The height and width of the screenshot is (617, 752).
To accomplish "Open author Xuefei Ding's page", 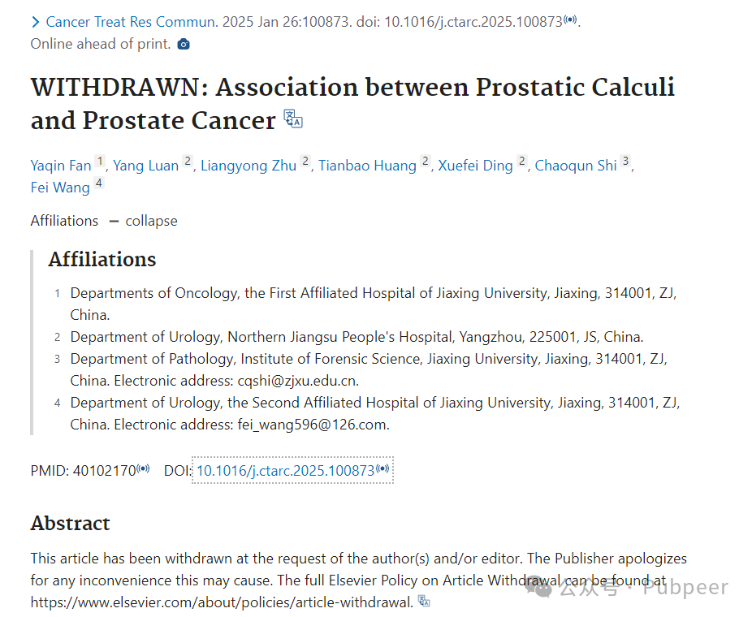I will pos(475,166).
